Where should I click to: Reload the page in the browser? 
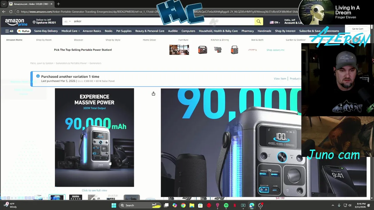point(11,12)
